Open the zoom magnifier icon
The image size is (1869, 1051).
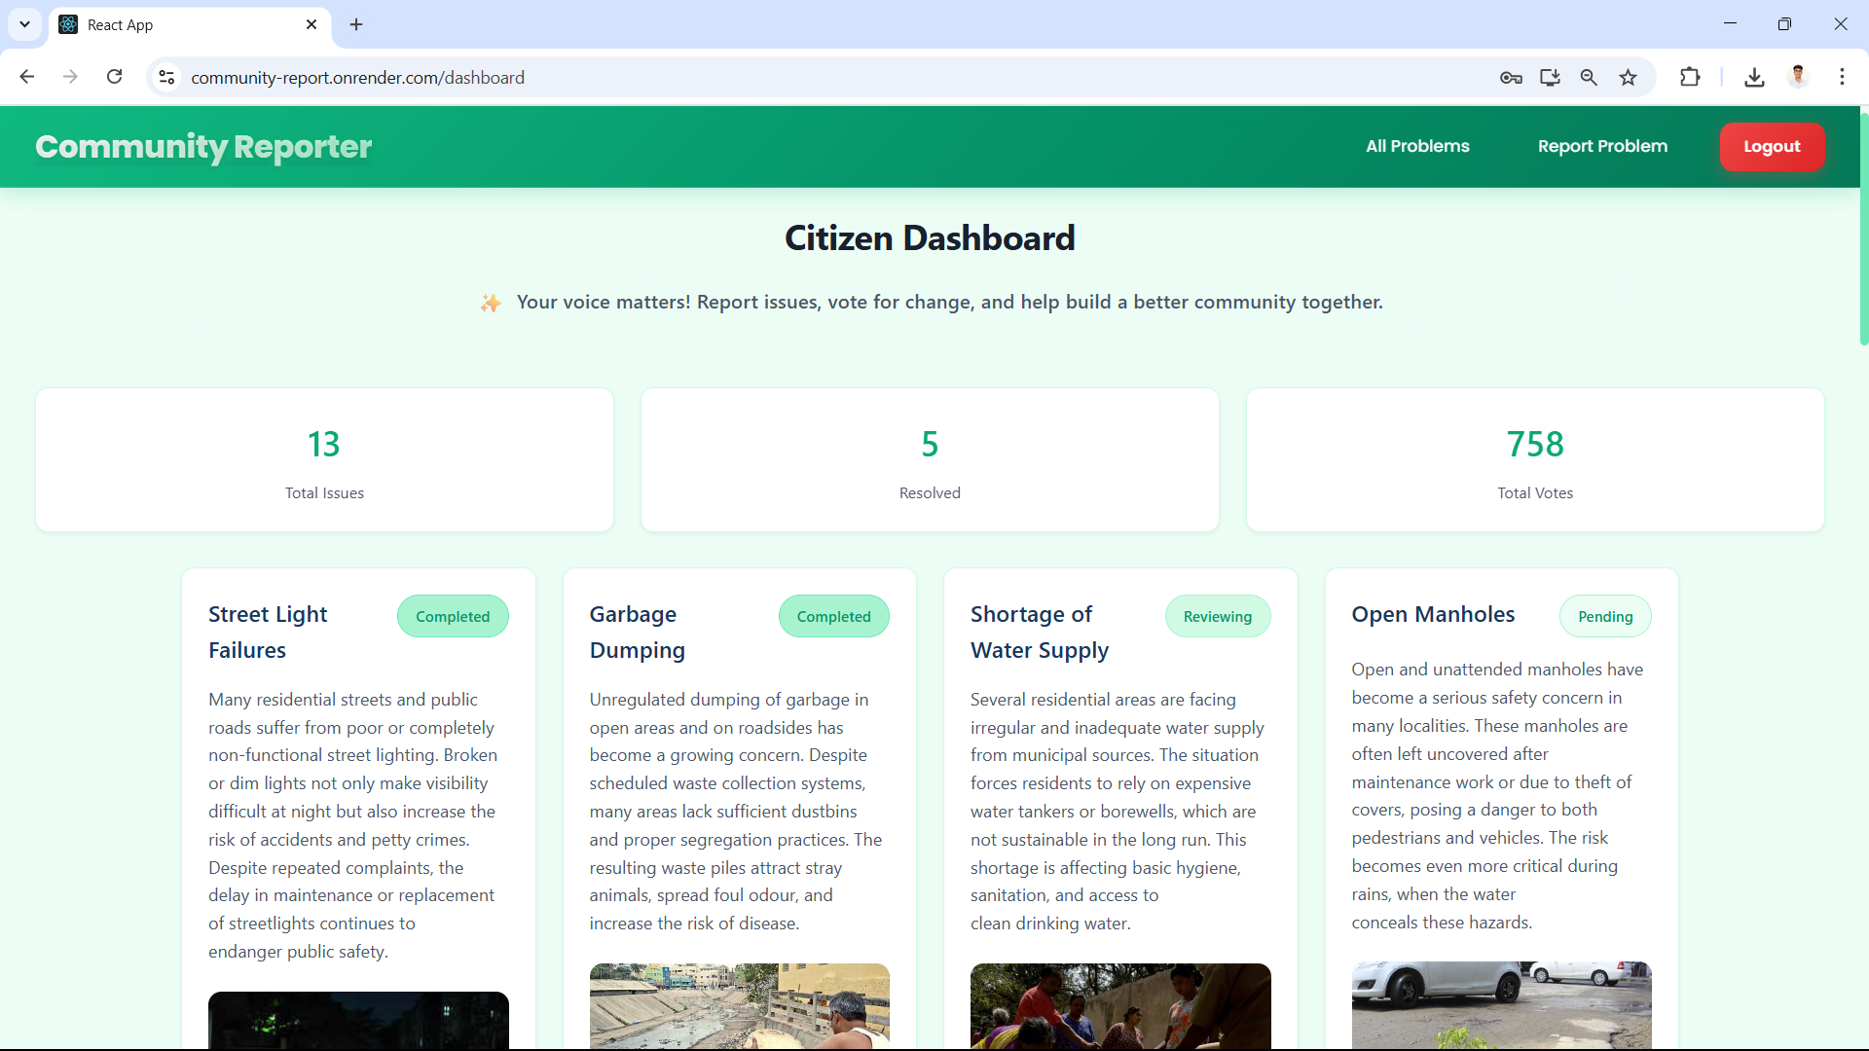tap(1589, 77)
